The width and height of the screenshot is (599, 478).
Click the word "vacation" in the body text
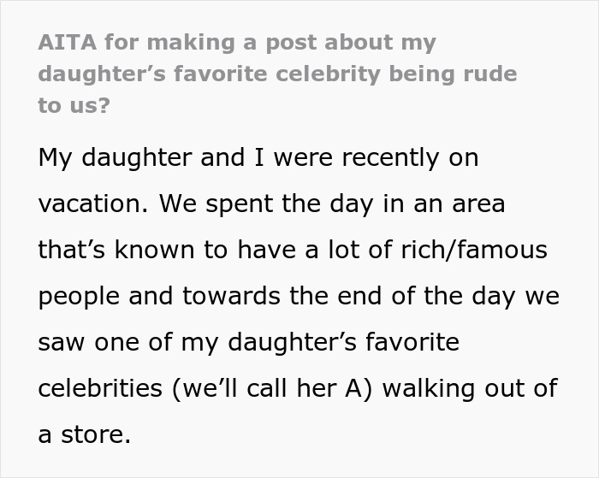(92, 204)
